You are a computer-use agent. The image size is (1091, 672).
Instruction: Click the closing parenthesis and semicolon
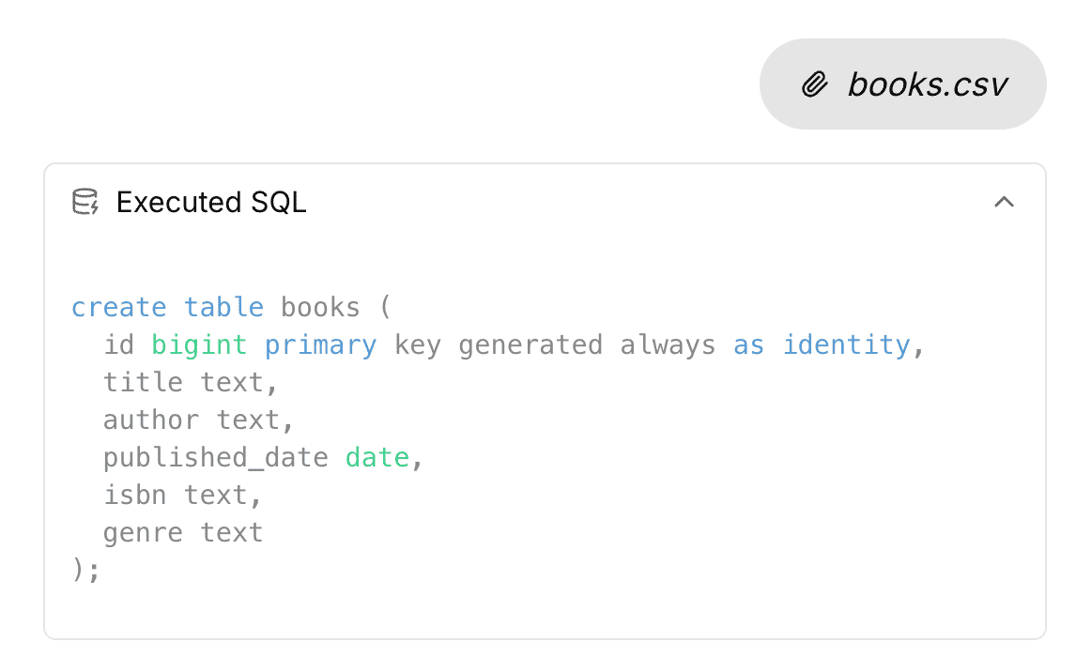pyautogui.click(x=85, y=570)
